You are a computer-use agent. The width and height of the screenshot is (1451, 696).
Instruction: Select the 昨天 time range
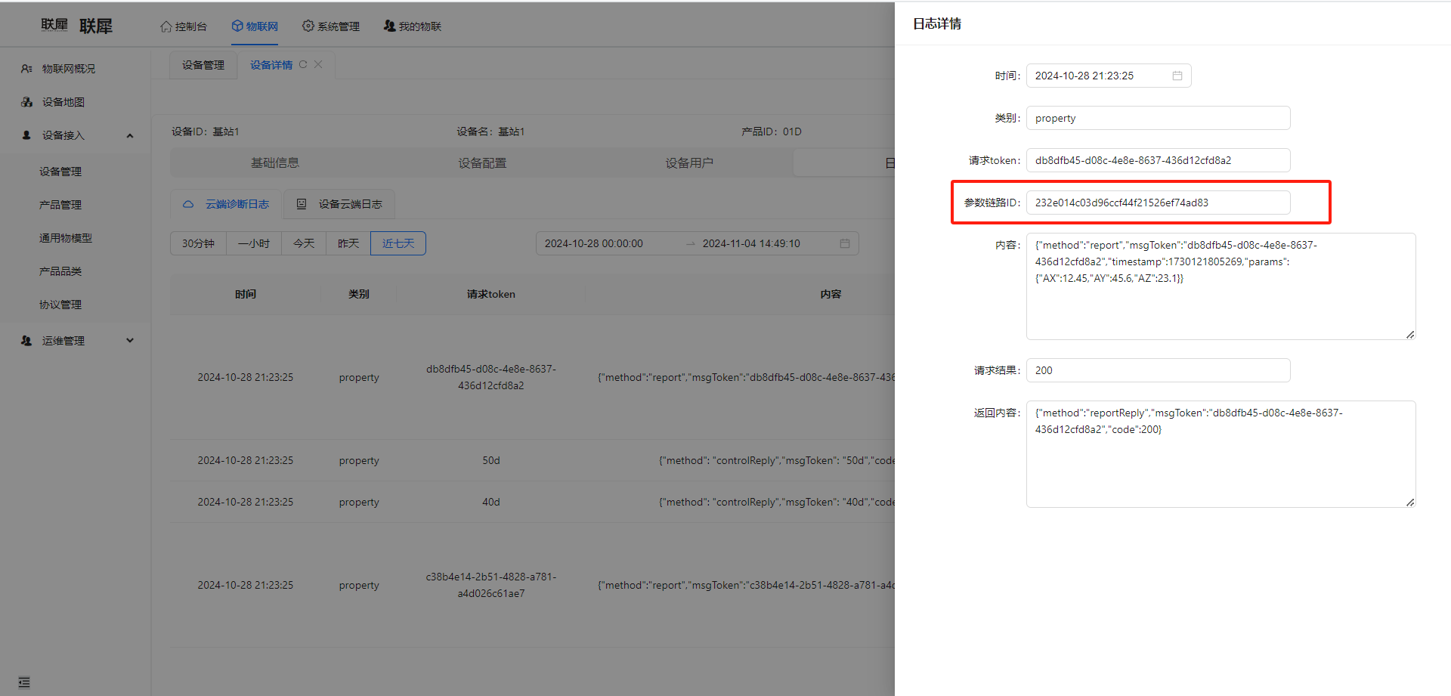pyautogui.click(x=348, y=243)
